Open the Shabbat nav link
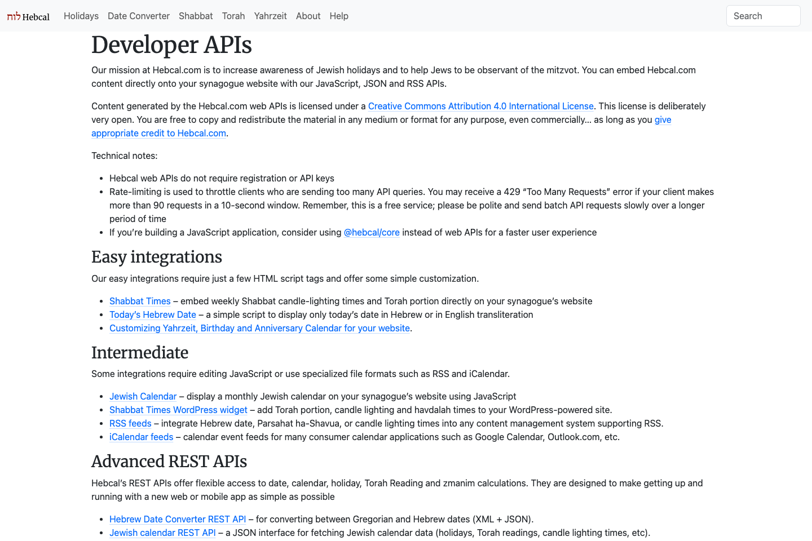This screenshot has width=812, height=541. click(196, 16)
